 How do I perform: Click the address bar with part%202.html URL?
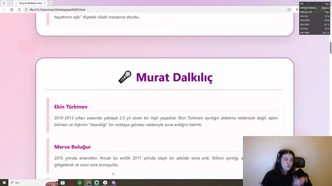coord(156,10)
